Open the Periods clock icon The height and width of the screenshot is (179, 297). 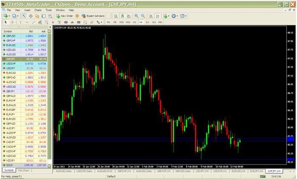coord(173,16)
